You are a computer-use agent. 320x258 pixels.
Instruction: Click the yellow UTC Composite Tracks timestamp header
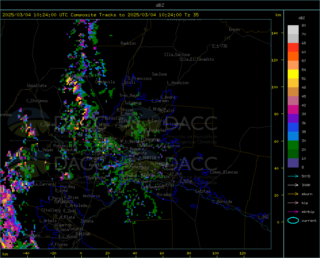(x=100, y=15)
